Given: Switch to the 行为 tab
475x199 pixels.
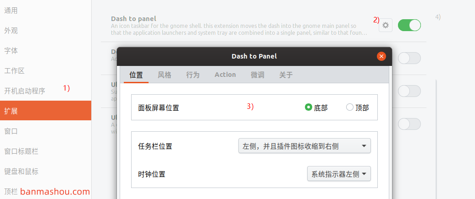Looking at the screenshot, I should click(x=193, y=75).
